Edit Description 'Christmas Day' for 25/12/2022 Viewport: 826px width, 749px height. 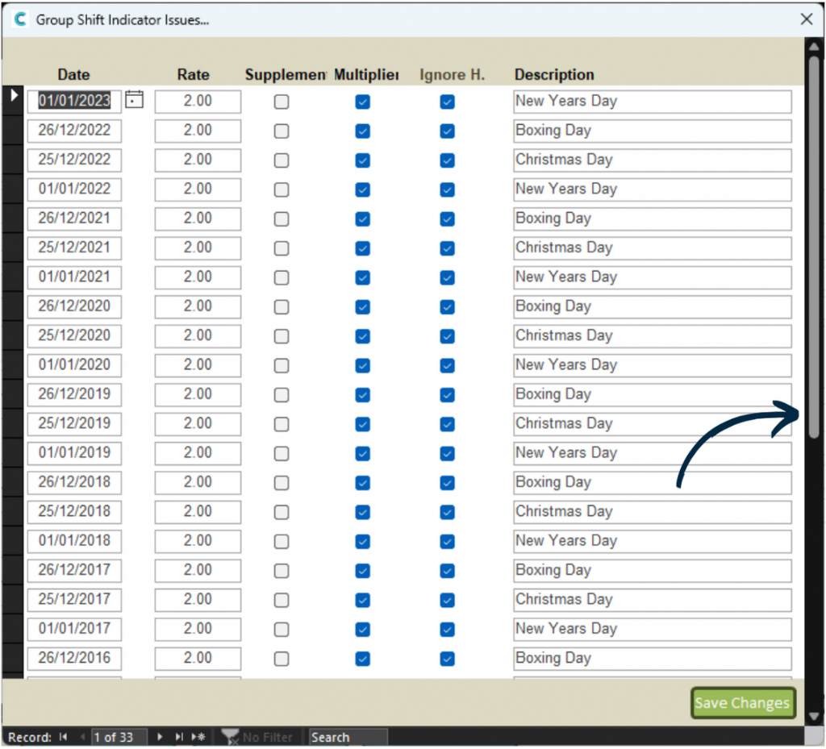pyautogui.click(x=652, y=160)
